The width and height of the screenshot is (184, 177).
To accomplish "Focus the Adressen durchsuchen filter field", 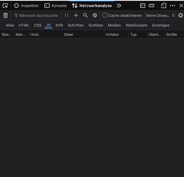I will click(x=36, y=16).
